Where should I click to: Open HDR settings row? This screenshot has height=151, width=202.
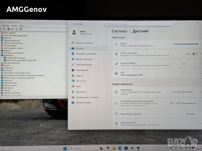[x=157, y=74]
